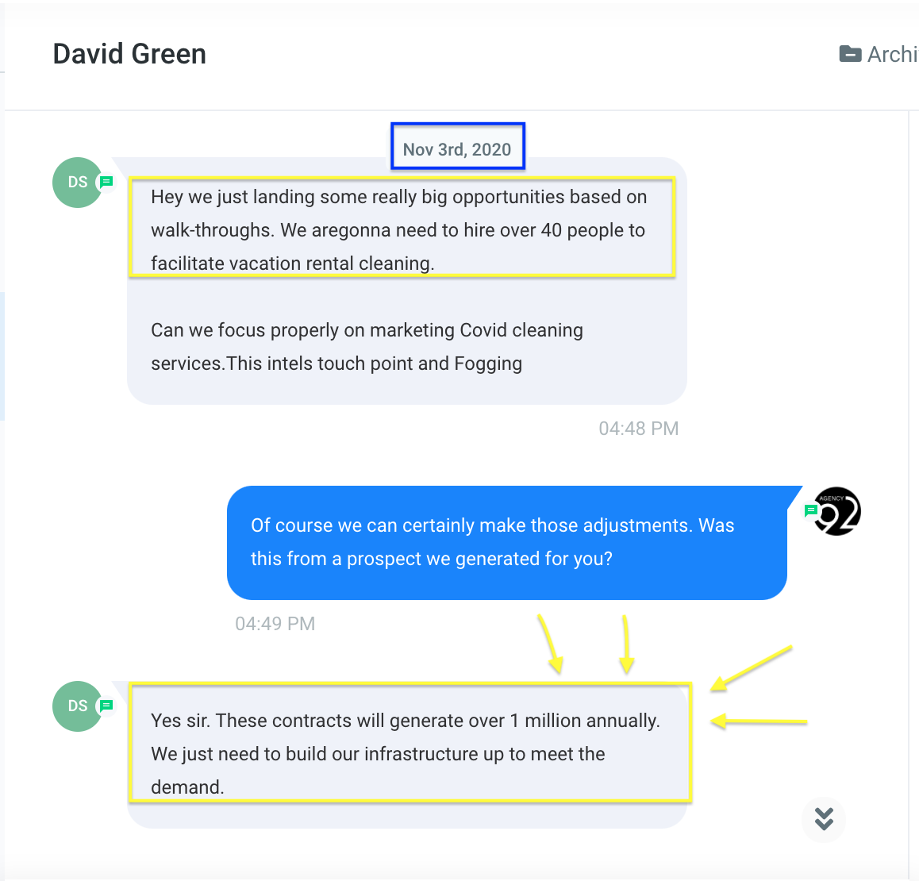Jump to latest messages with double-chevron button
The width and height of the screenshot is (919, 881).
(x=824, y=819)
